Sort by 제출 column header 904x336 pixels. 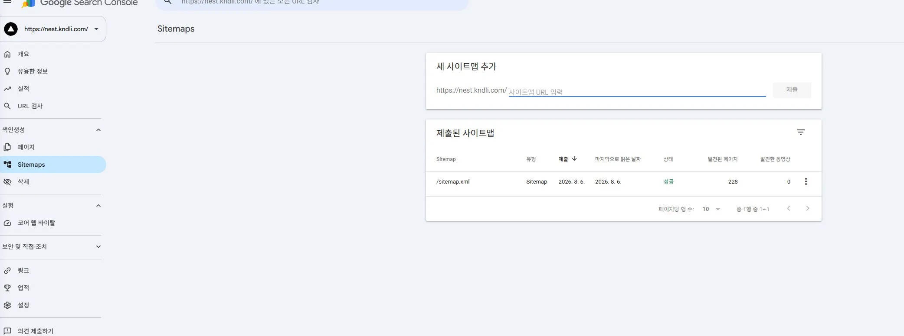point(567,159)
